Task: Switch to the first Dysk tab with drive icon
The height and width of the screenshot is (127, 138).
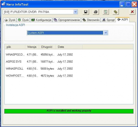Action: [x=10, y=20]
